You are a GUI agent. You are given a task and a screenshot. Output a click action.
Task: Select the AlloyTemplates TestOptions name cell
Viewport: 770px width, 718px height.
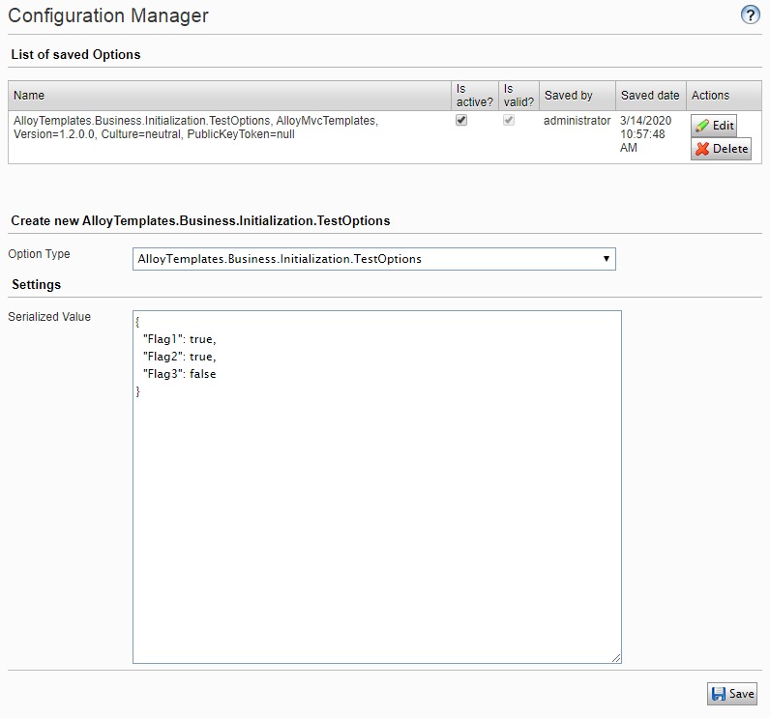pyautogui.click(x=195, y=128)
